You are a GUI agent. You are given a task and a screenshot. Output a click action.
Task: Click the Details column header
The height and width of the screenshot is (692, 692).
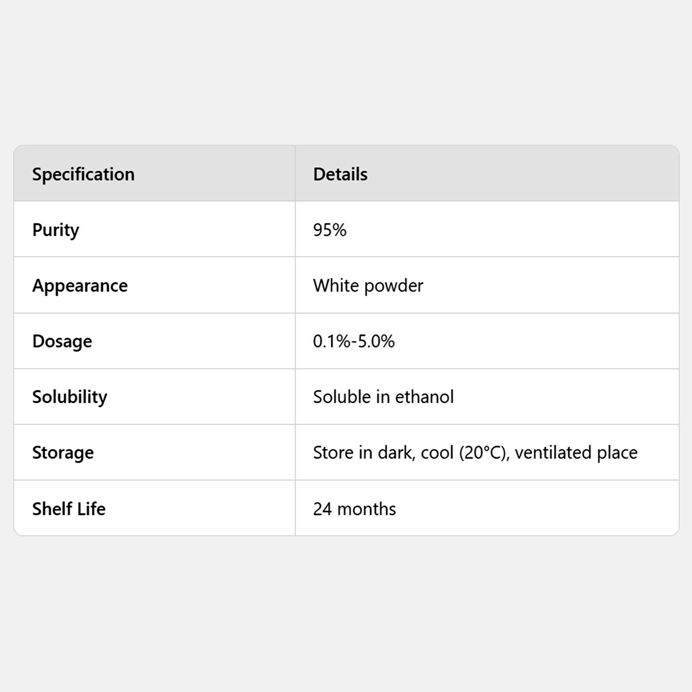point(340,174)
